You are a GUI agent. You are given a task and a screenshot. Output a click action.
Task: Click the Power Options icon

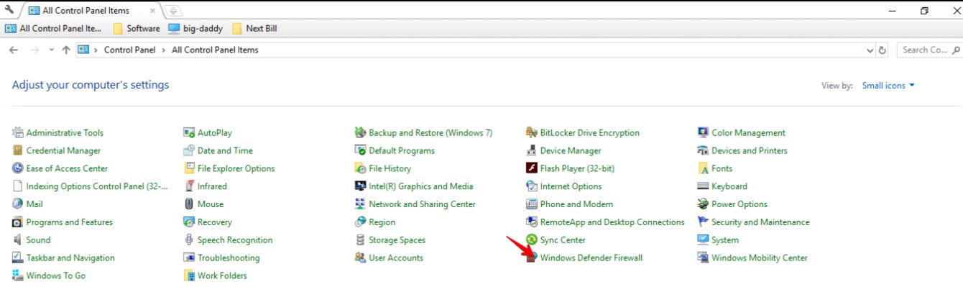(704, 204)
